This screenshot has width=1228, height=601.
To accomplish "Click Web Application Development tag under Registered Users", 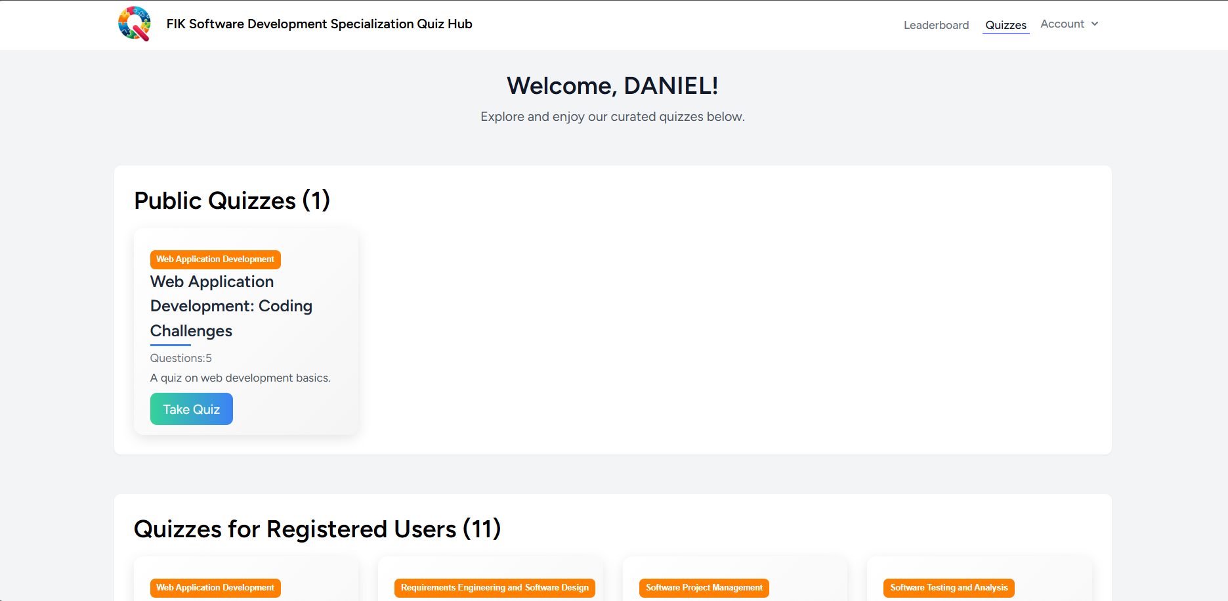I will (215, 588).
